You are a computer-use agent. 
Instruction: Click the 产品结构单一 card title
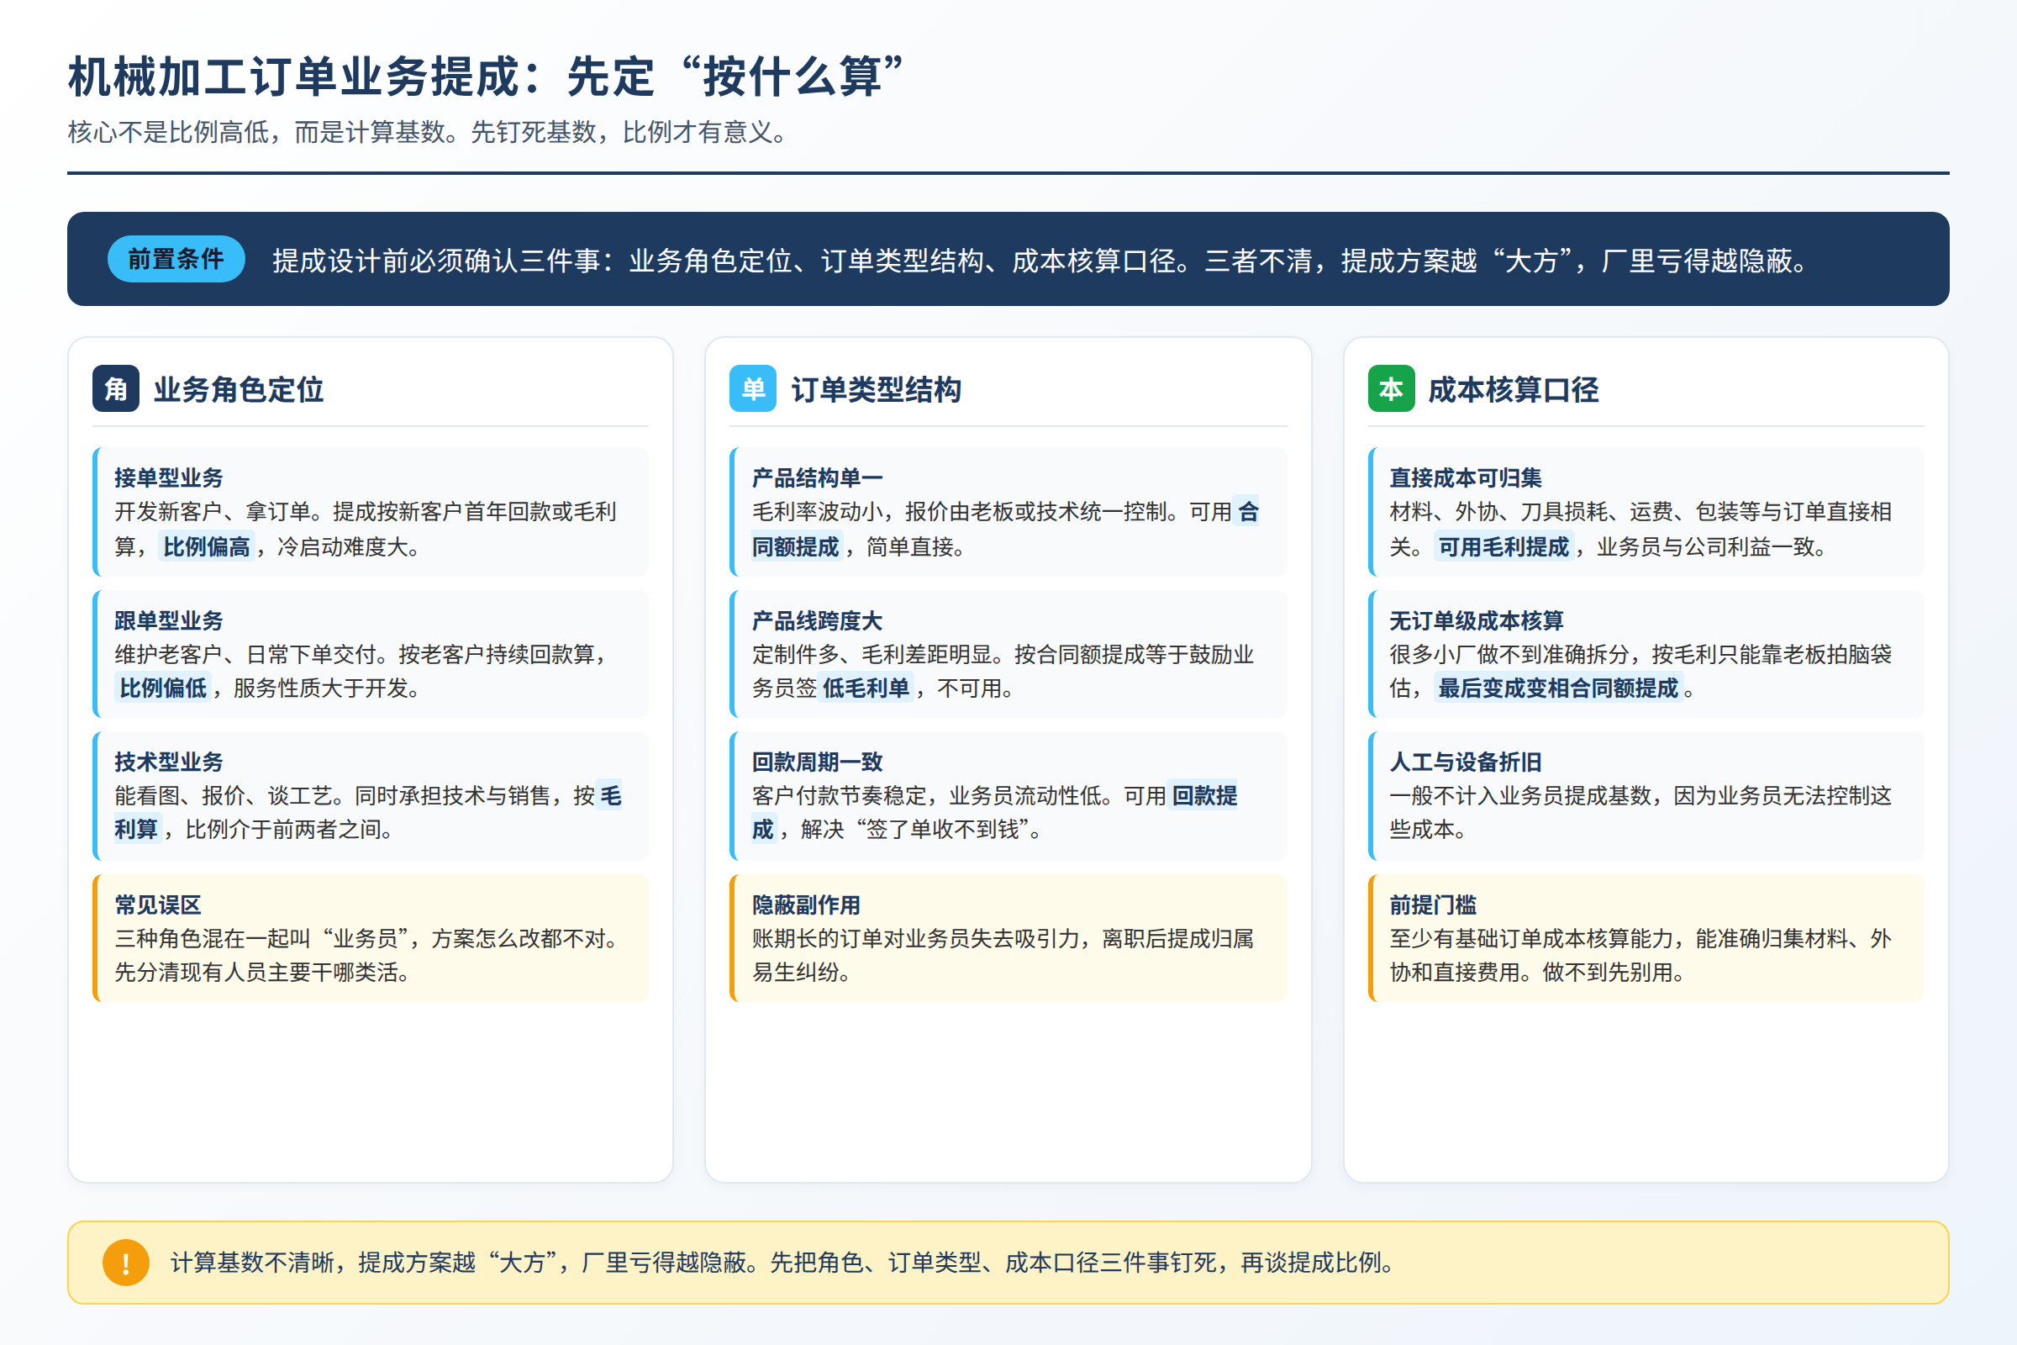817,477
